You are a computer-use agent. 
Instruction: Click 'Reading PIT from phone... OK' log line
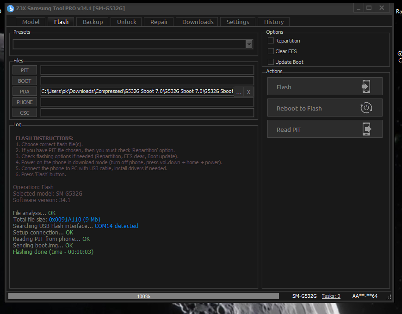coord(51,239)
